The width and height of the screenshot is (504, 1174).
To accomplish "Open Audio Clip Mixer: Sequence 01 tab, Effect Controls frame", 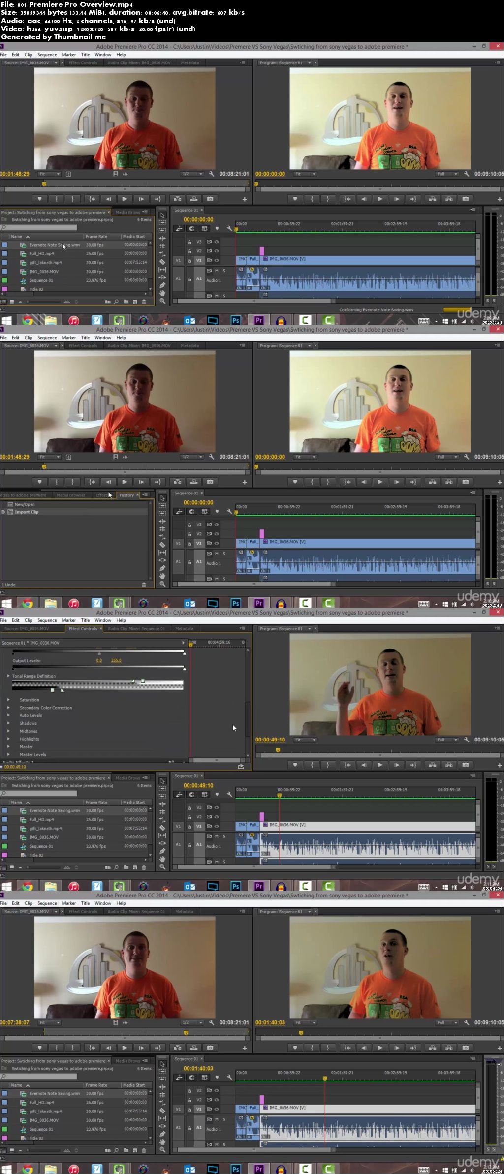I will [136, 629].
